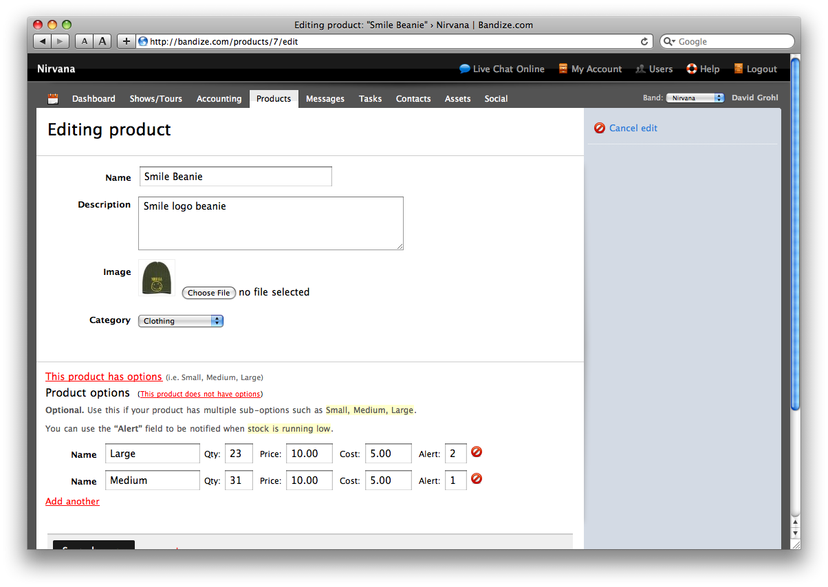Image resolution: width=828 pixels, height=587 pixels.
Task: Open the Assets tab
Action: pos(457,99)
